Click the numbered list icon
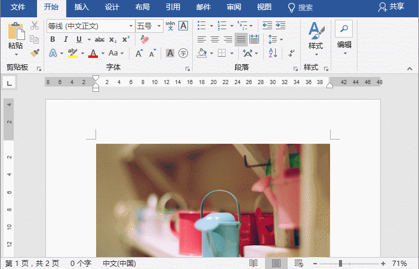Image resolution: width=419 pixels, height=269 pixels. coord(222,26)
